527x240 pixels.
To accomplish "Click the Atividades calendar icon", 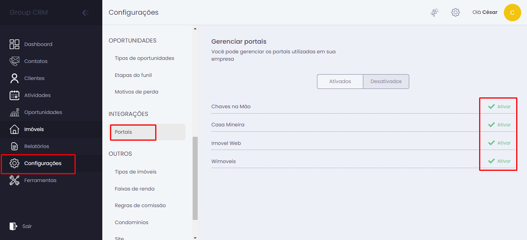I will tap(14, 95).
